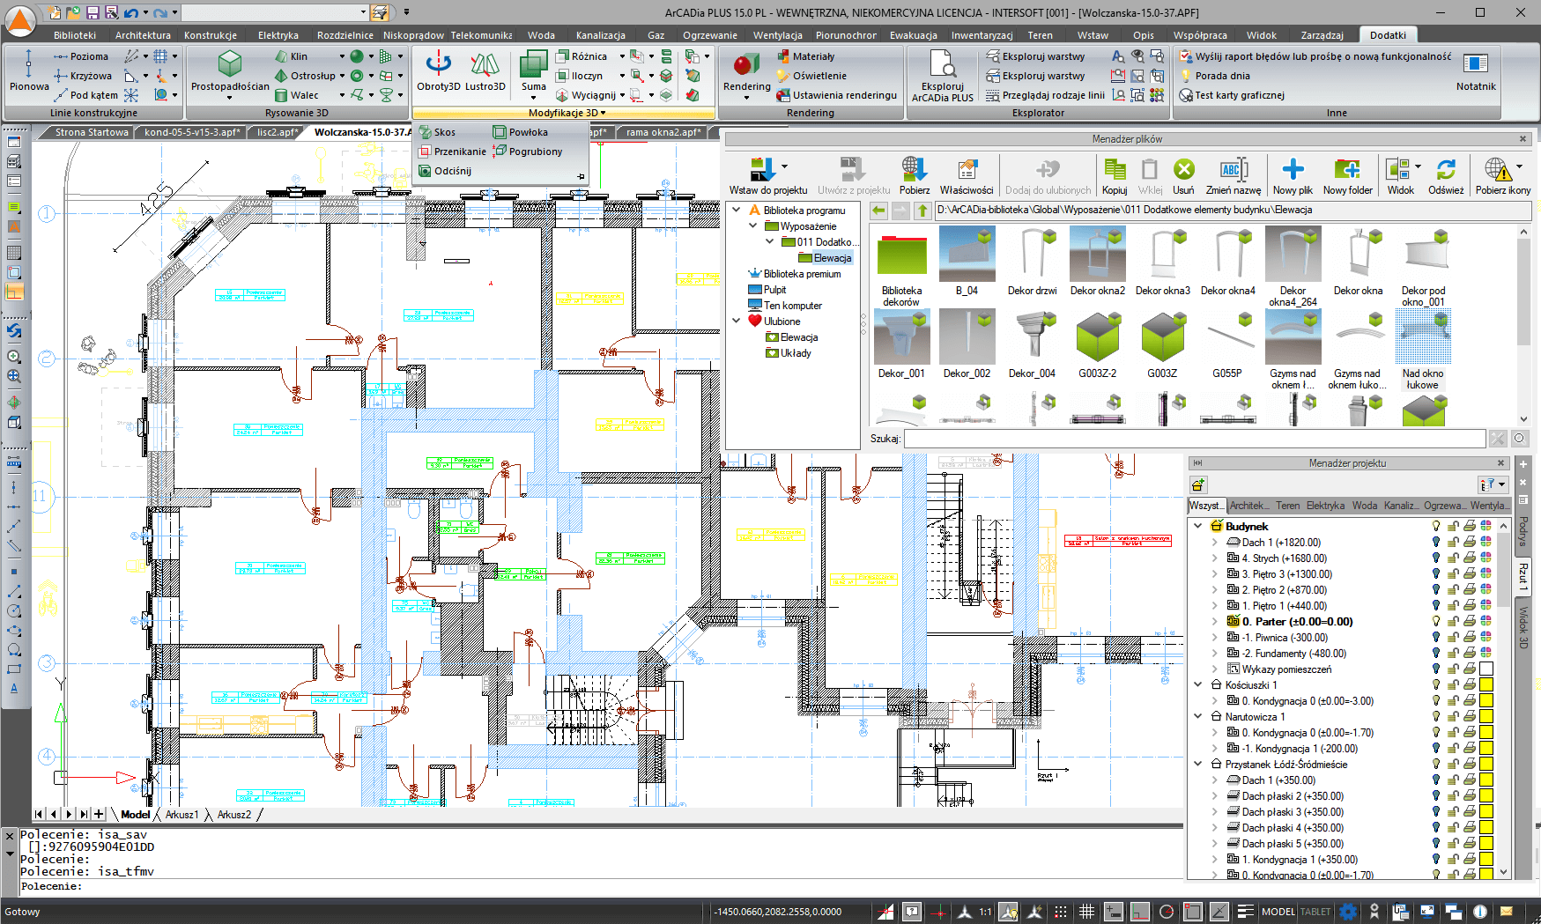The height and width of the screenshot is (924, 1541).
Task: Open settings gear in status bar
Action: point(1348,912)
